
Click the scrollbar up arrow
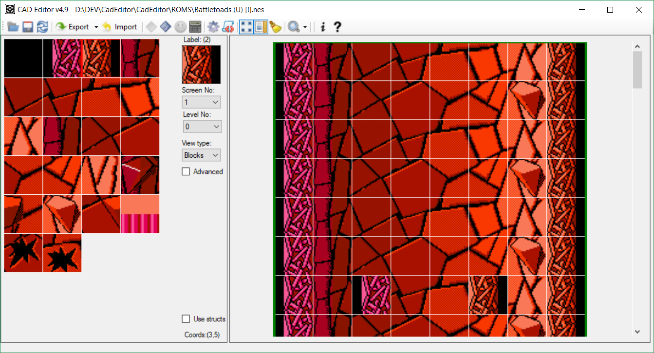[x=637, y=46]
